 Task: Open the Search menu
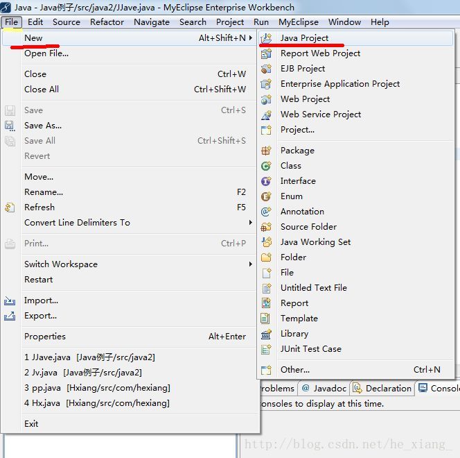coord(193,22)
